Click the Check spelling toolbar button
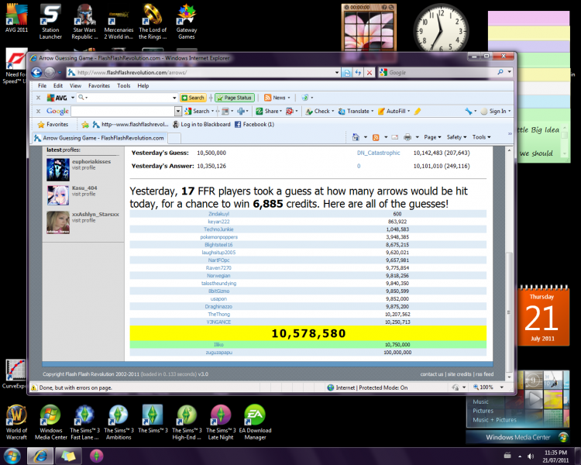The height and width of the screenshot is (465, 581). pos(320,112)
